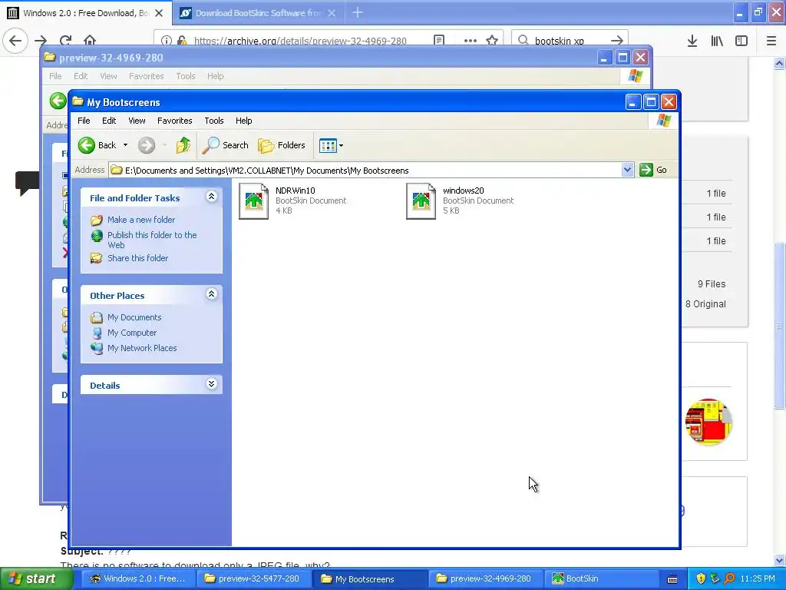The image size is (786, 590).
Task: Click the Up folder toolbar icon
Action: (x=183, y=145)
